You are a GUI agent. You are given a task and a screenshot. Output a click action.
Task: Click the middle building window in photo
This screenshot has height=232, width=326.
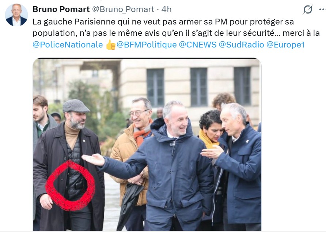point(198,87)
